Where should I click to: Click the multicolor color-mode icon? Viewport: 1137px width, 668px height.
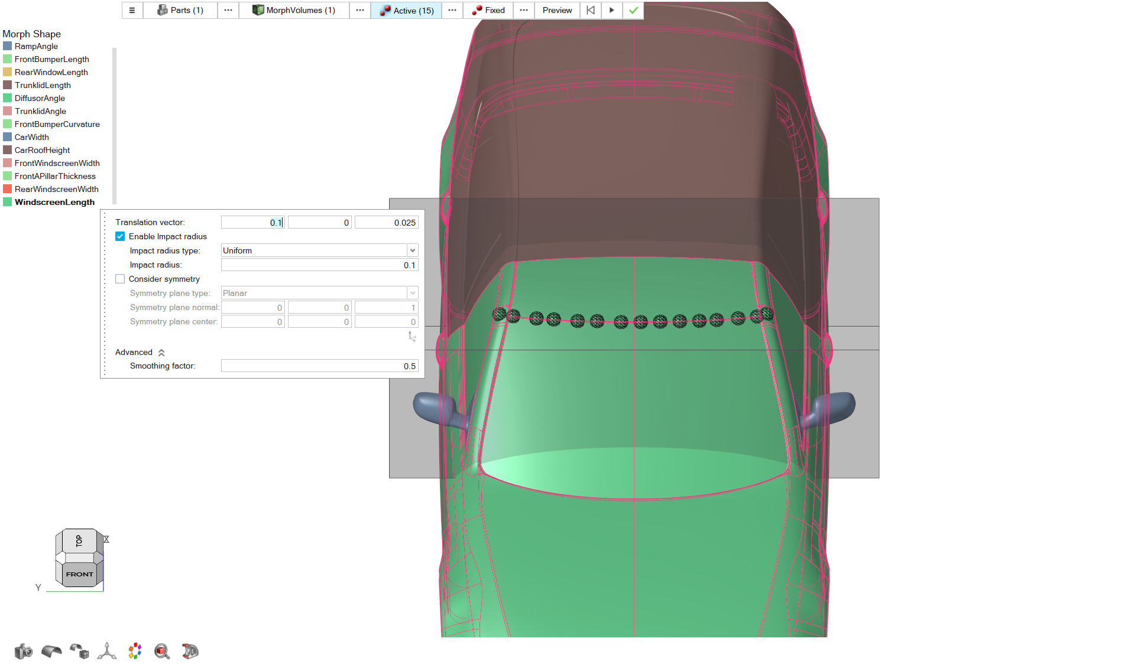pyautogui.click(x=135, y=651)
